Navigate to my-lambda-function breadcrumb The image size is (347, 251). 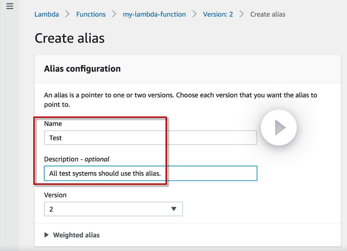click(x=154, y=14)
